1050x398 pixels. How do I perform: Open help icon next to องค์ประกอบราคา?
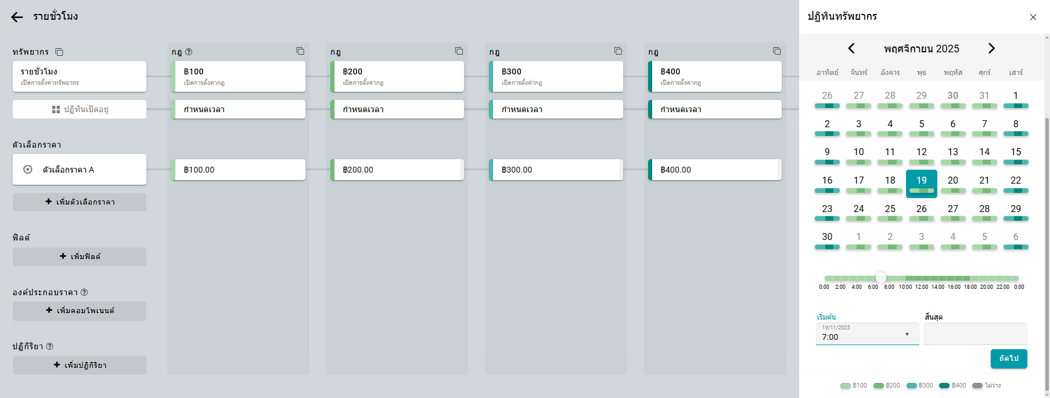[x=84, y=292]
